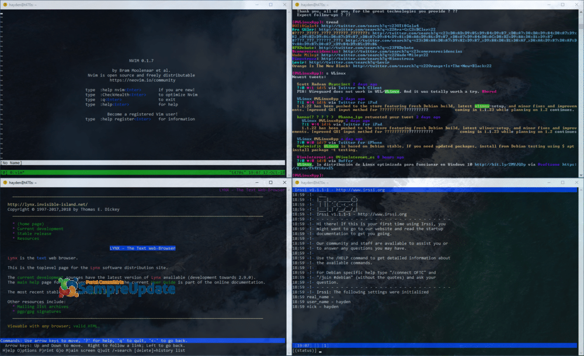Click "Copyright © 1997-2017,2018 by Thomas E. Dickey" line

[63, 210]
